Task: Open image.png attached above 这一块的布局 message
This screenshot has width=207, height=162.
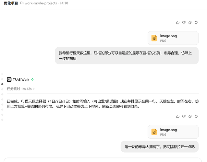Action: point(173,132)
